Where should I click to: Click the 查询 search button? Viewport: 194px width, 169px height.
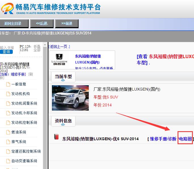(x=6, y=52)
